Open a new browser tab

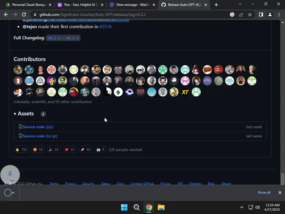[216, 5]
